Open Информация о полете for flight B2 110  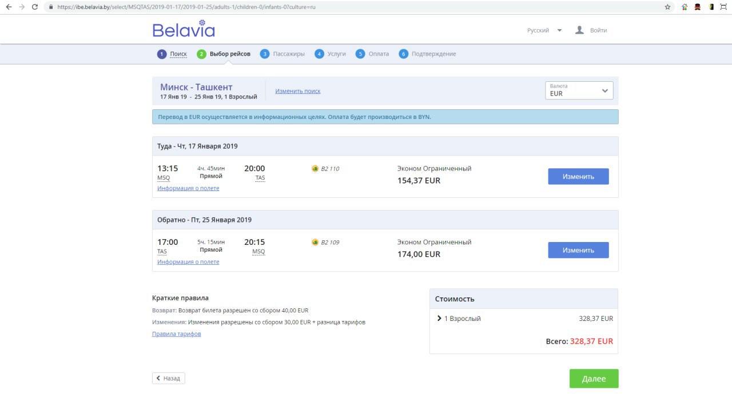[188, 188]
